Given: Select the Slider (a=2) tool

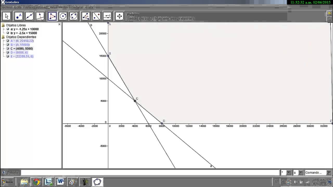Looking at the screenshot, I should tap(107, 16).
